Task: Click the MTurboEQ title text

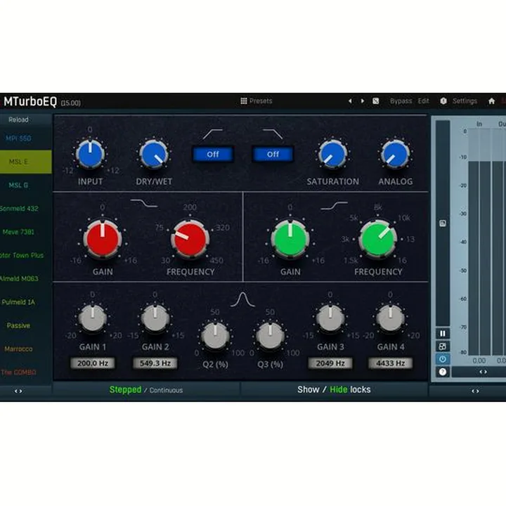Action: [x=30, y=101]
